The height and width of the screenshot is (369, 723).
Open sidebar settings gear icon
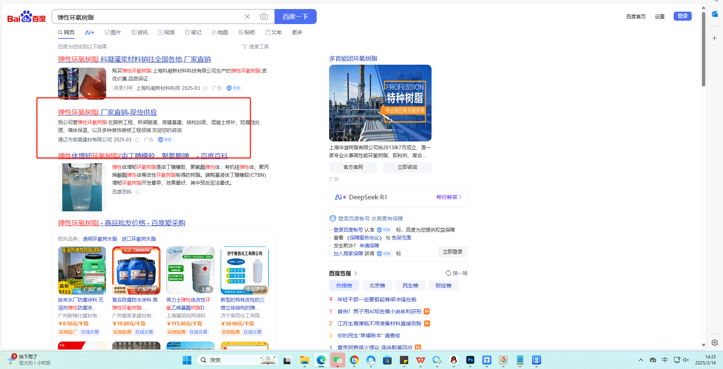pos(714,343)
